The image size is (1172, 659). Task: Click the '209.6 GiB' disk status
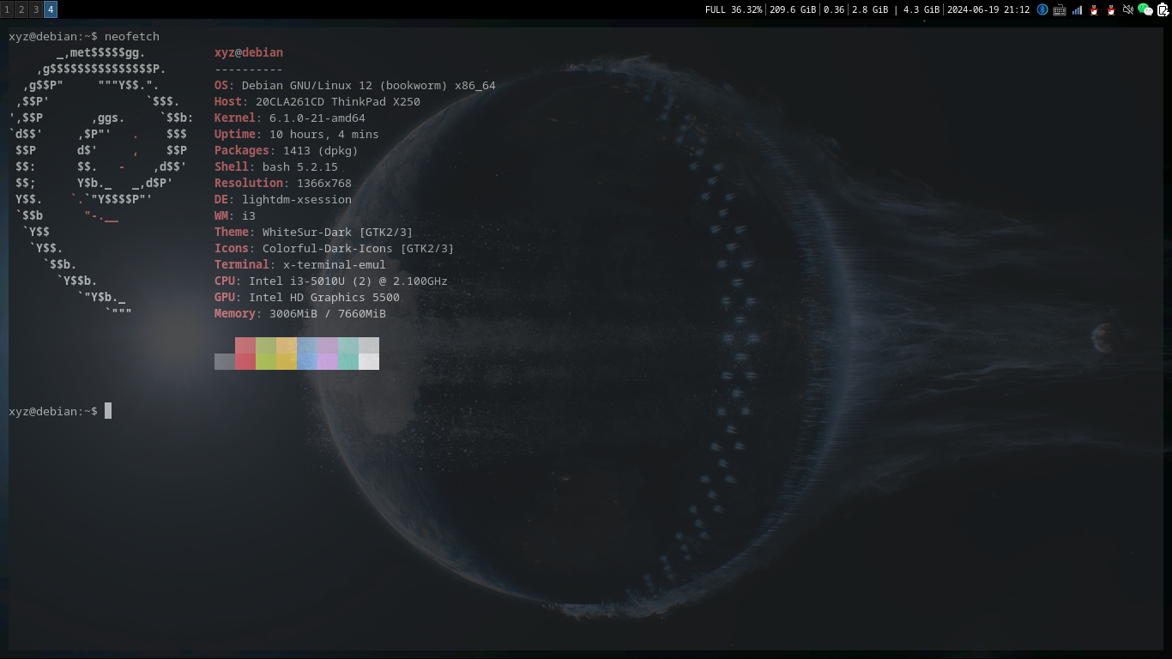[x=793, y=9]
